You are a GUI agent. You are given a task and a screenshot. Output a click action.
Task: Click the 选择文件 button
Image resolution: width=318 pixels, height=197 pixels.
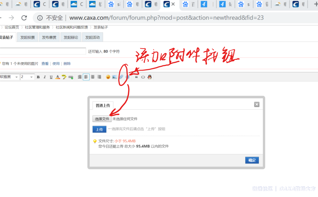102,119
